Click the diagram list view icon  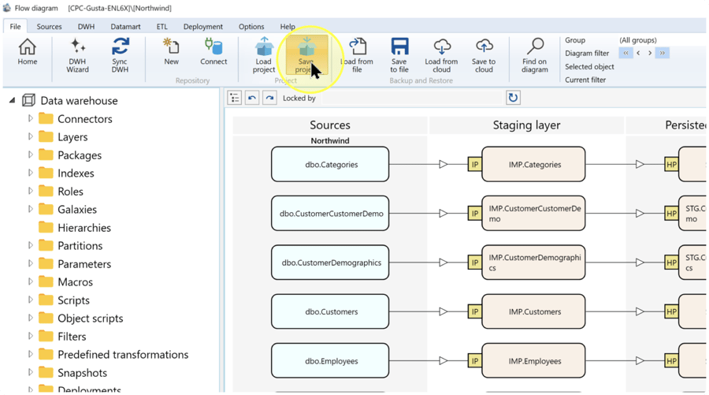click(235, 98)
